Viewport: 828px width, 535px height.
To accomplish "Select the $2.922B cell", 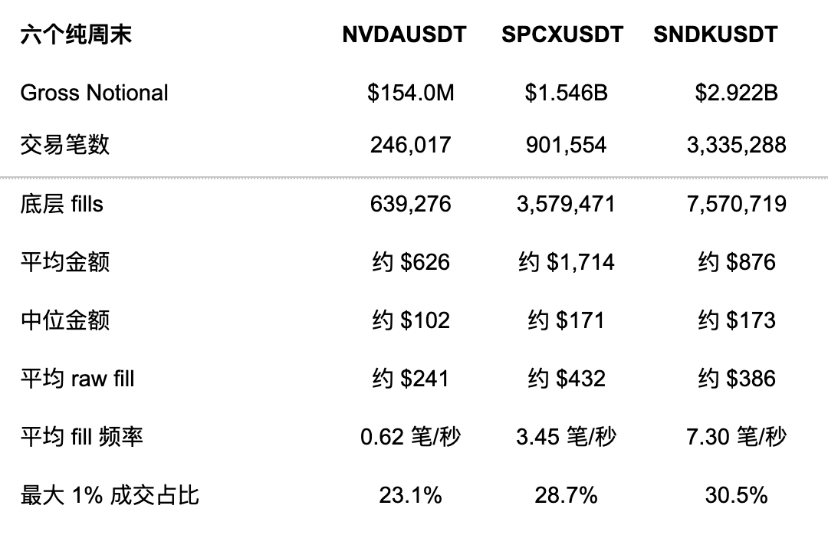I will [736, 93].
